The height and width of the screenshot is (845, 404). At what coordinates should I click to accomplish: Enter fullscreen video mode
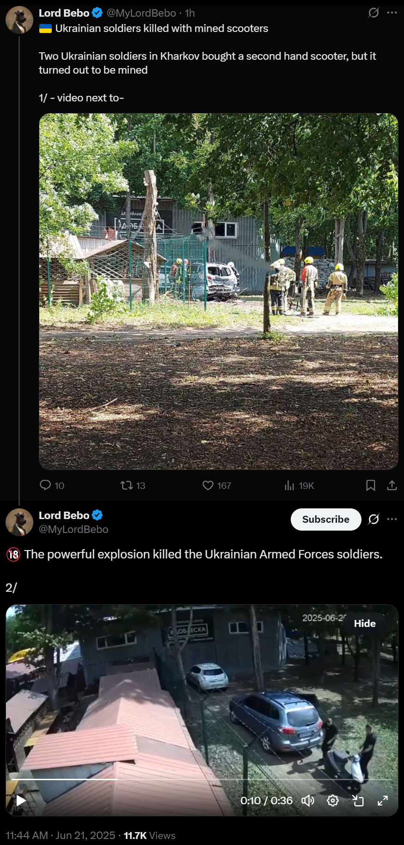(x=383, y=801)
